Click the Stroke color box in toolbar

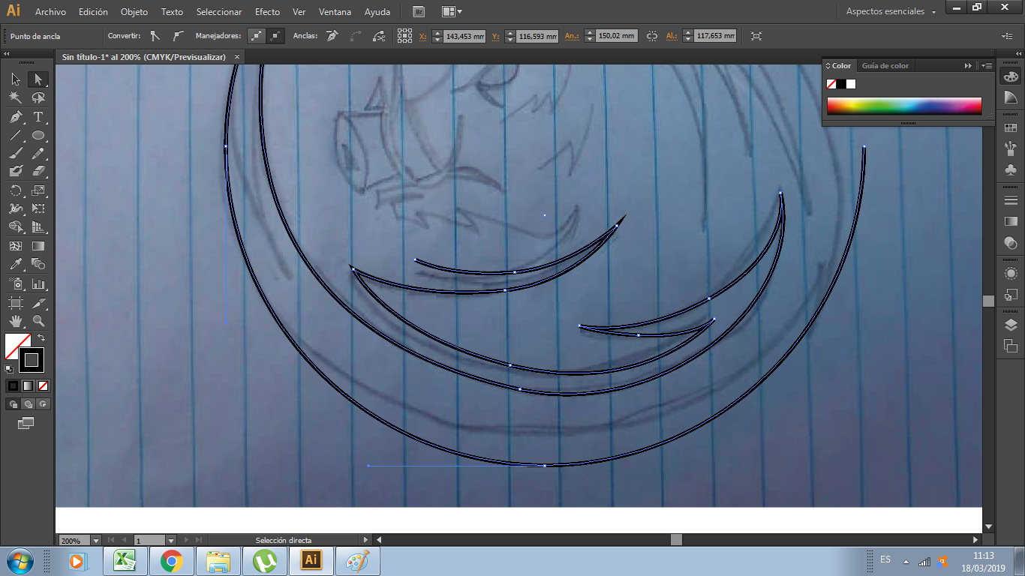coord(32,360)
